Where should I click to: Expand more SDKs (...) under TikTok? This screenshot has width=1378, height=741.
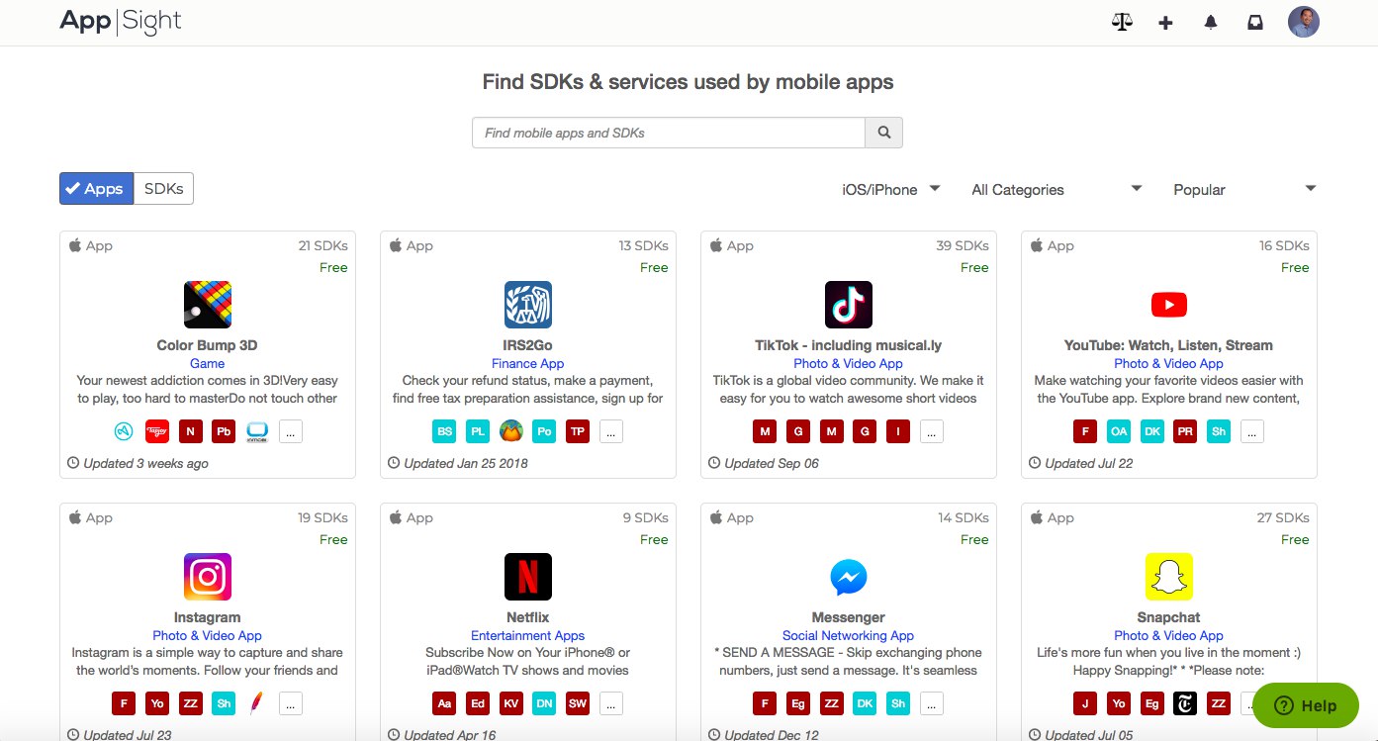click(x=932, y=431)
